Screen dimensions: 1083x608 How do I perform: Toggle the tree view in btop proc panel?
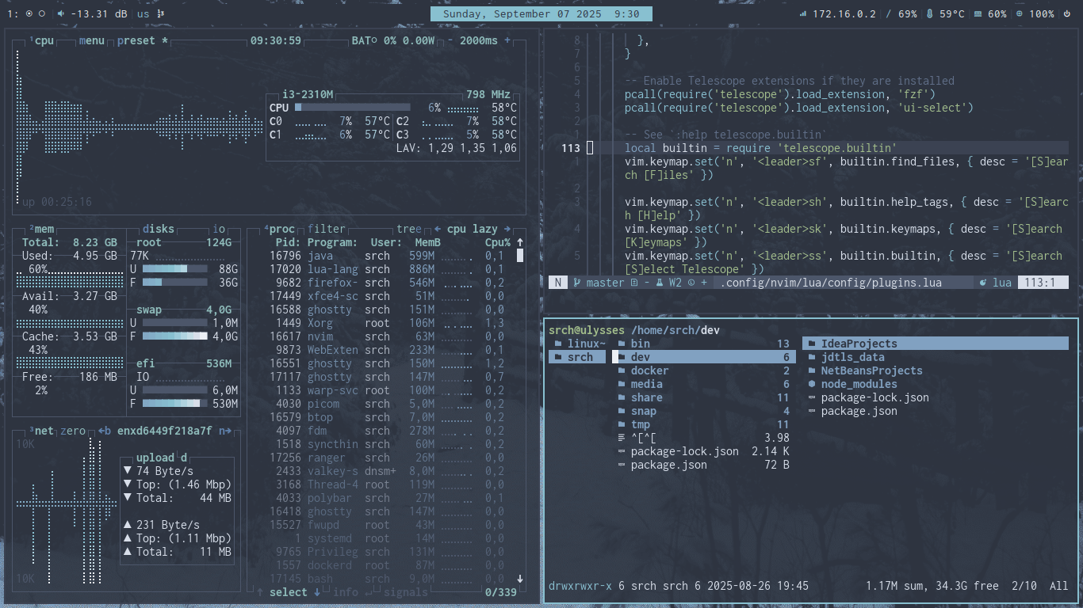(408, 229)
